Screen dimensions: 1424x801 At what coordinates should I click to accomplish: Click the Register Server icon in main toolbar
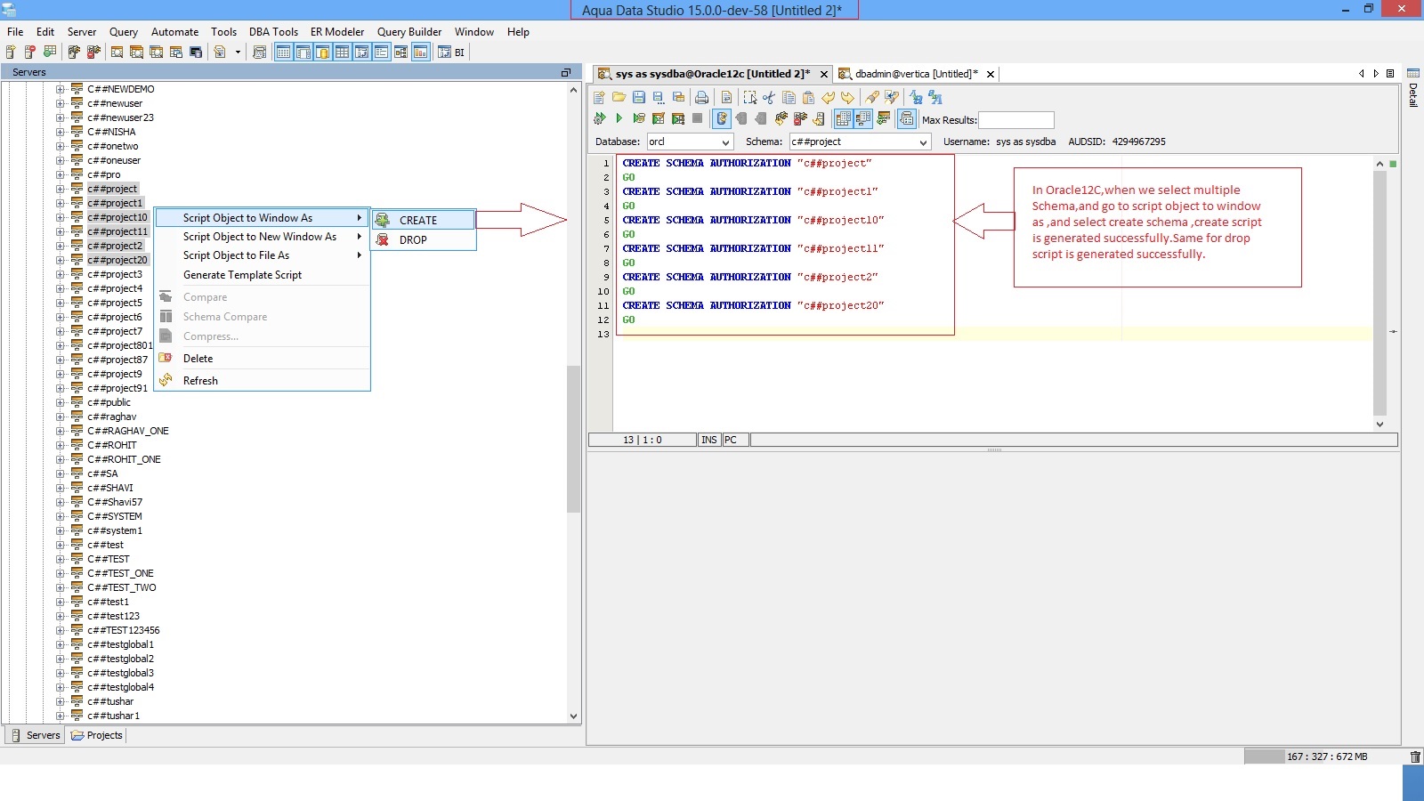(11, 53)
